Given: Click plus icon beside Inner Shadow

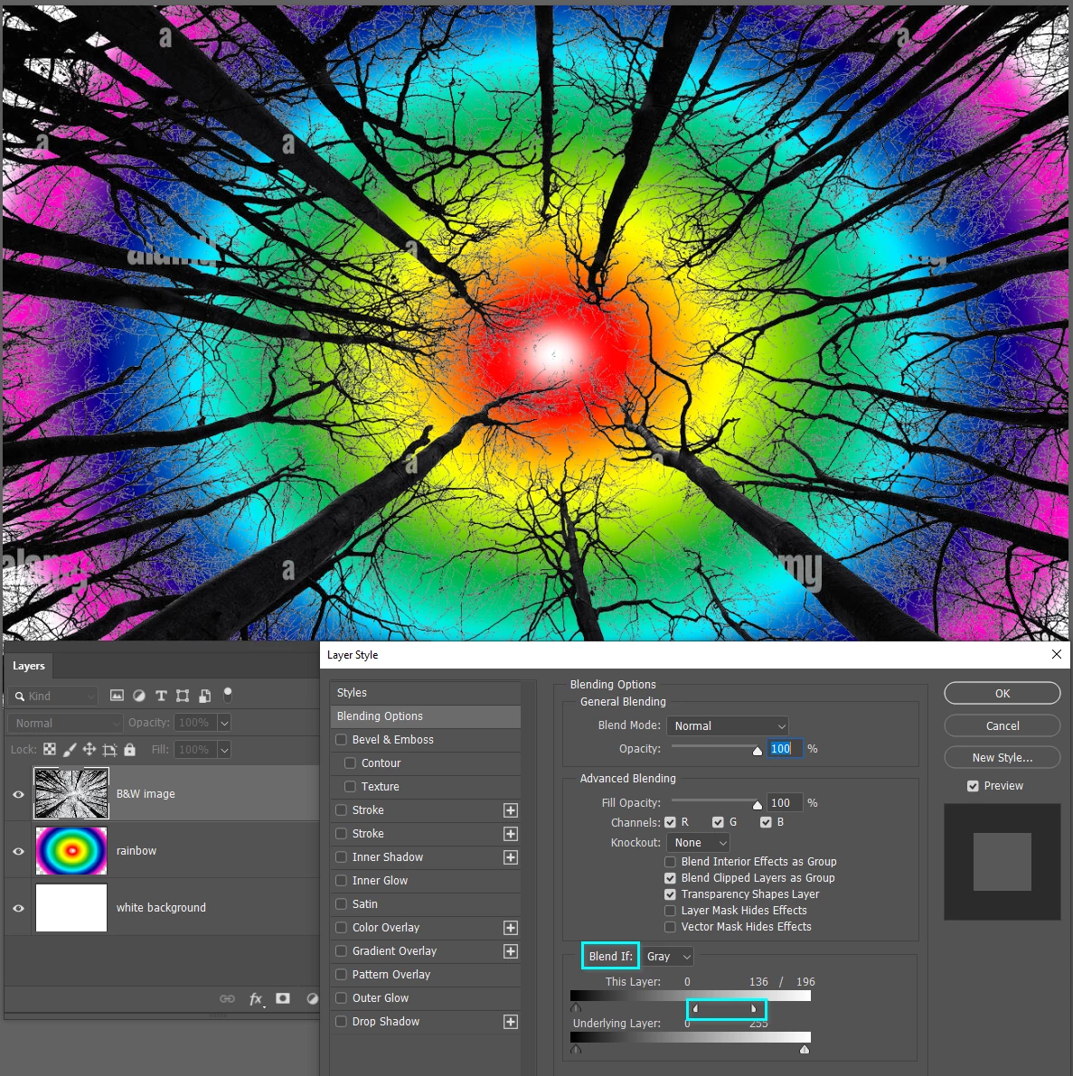Looking at the screenshot, I should point(511,857).
